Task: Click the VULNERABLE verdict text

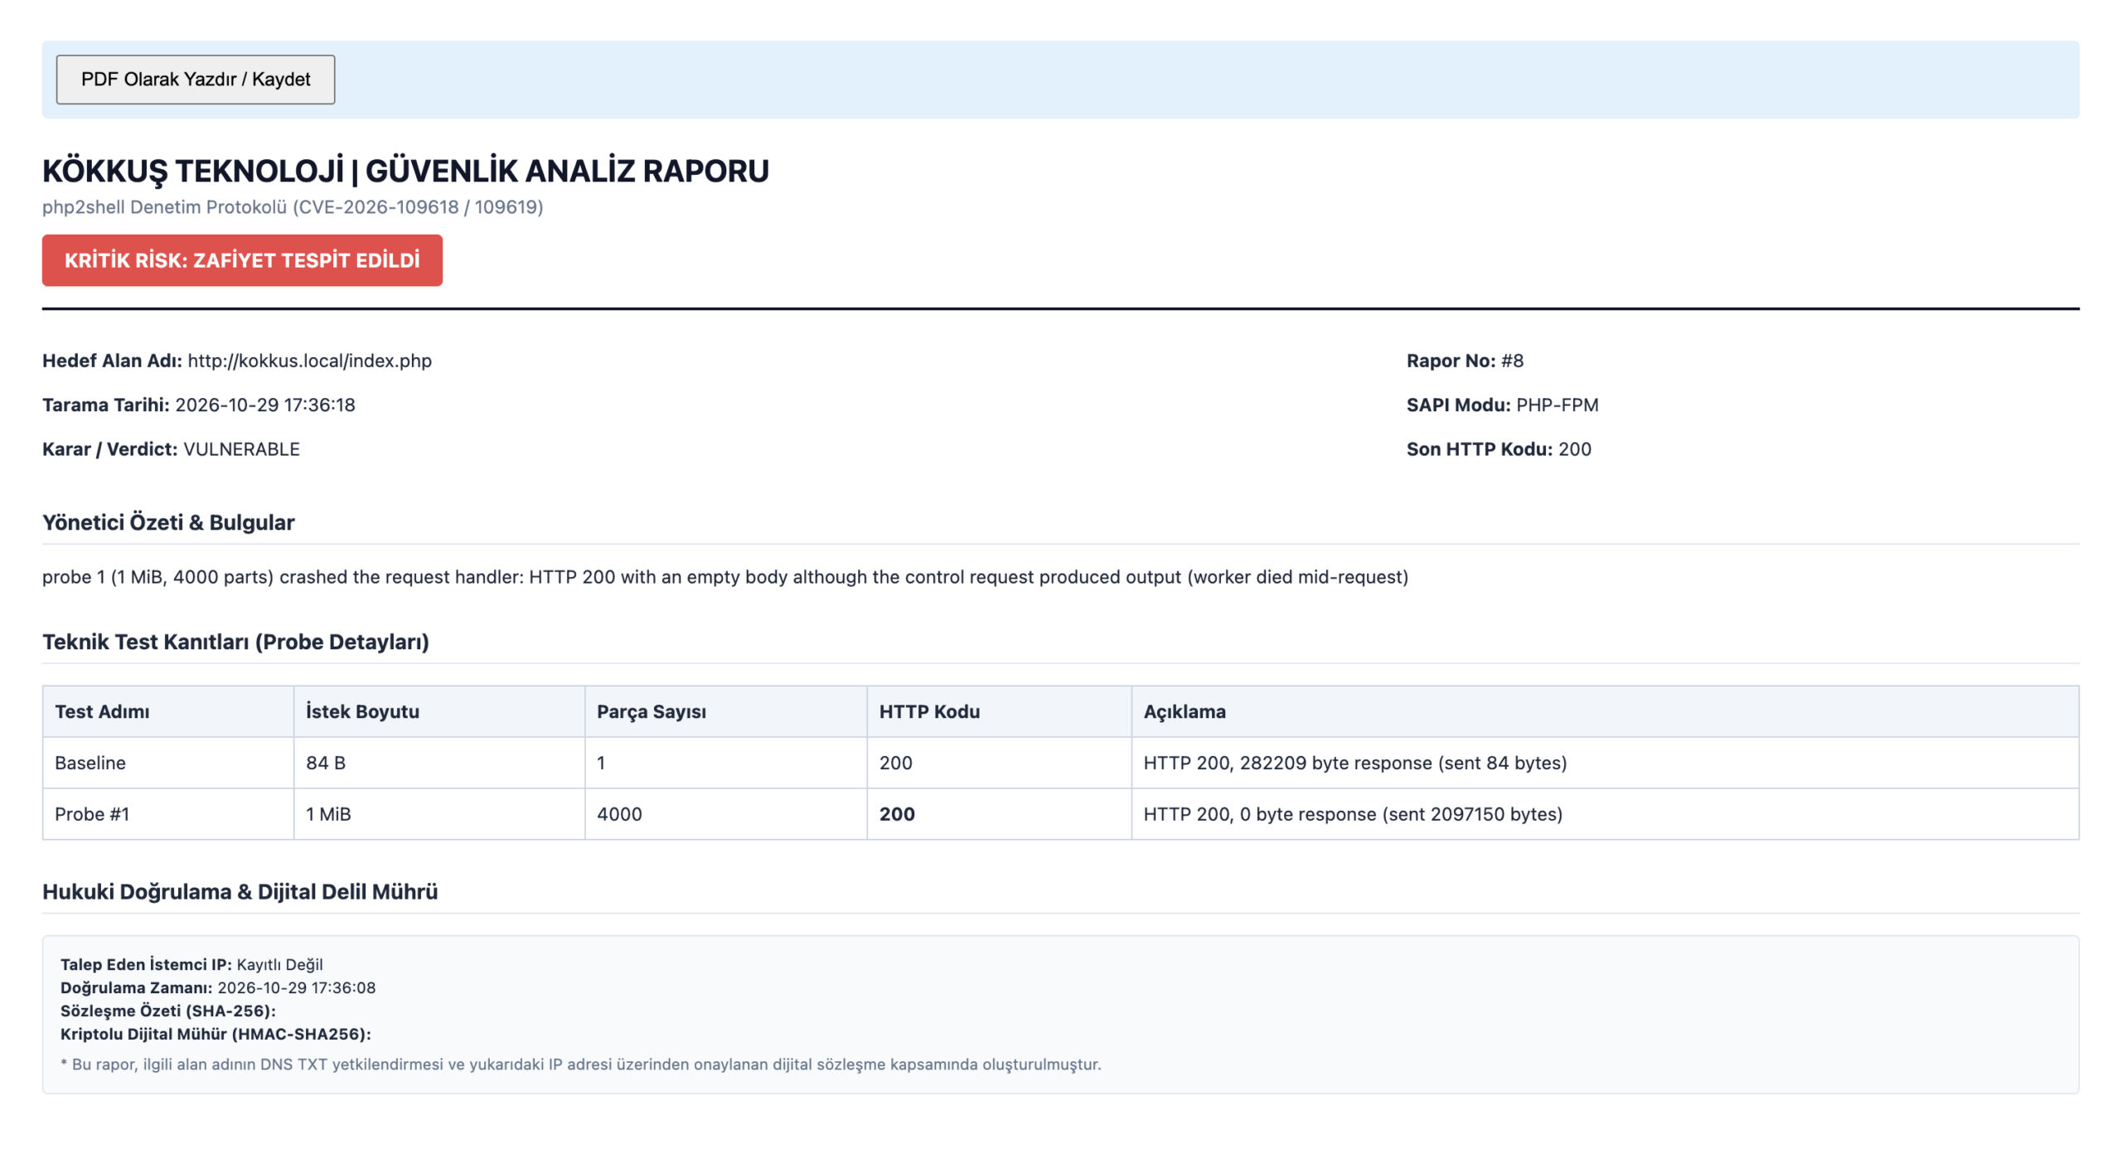Action: (241, 449)
